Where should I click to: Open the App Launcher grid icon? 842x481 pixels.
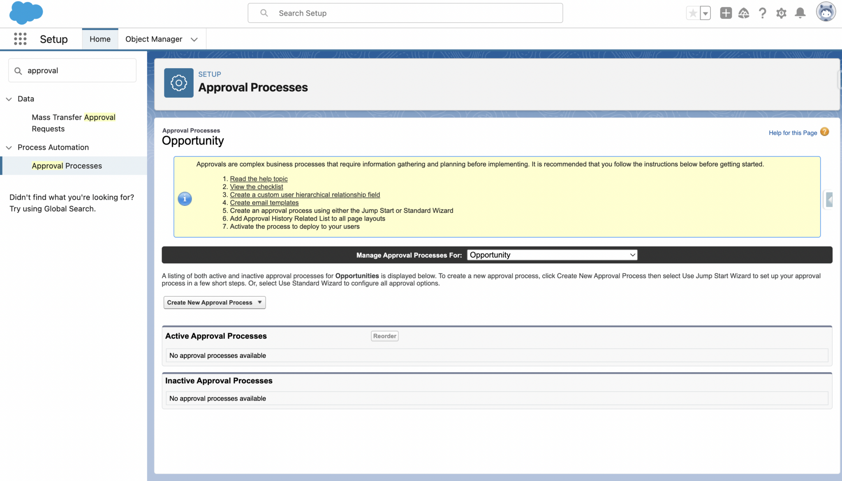point(19,39)
